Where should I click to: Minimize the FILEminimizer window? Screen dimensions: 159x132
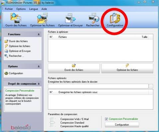[x=139, y=2]
